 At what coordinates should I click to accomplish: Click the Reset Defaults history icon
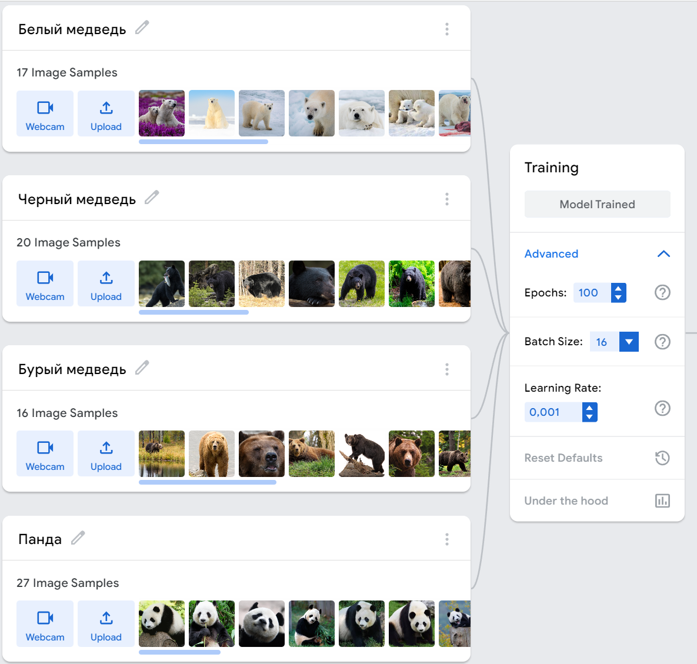point(662,458)
